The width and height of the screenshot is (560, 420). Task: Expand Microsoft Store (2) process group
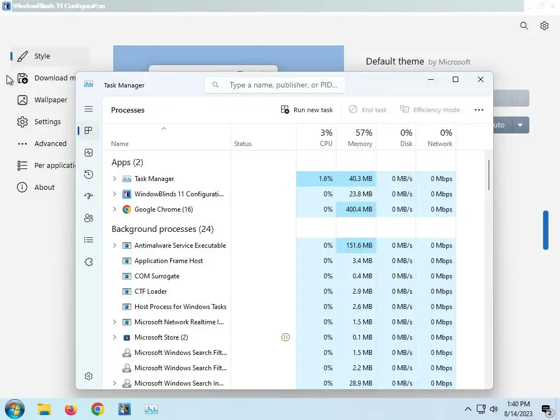coord(114,337)
